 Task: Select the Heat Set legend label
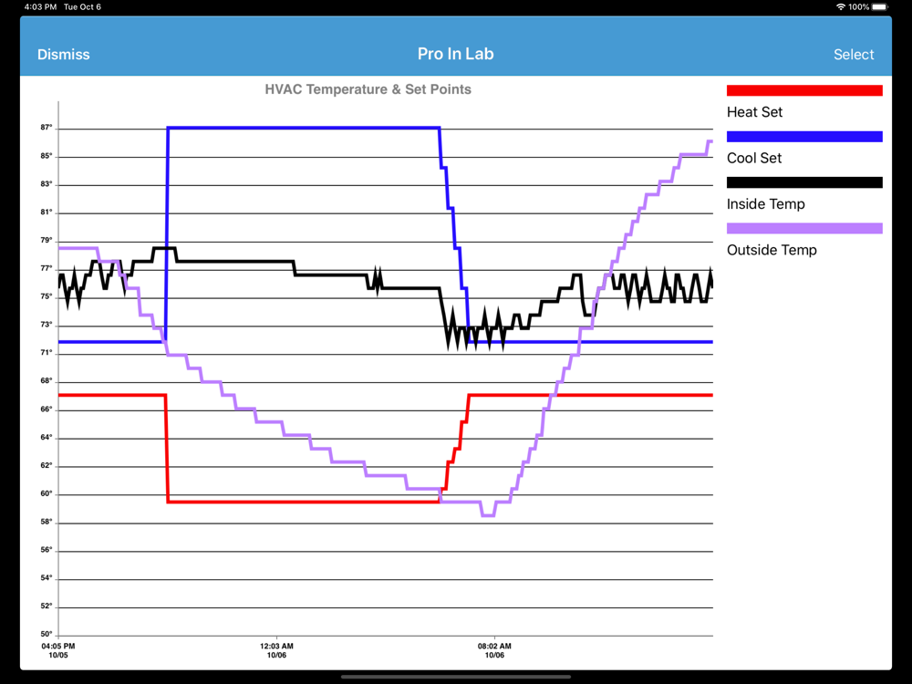click(x=754, y=111)
